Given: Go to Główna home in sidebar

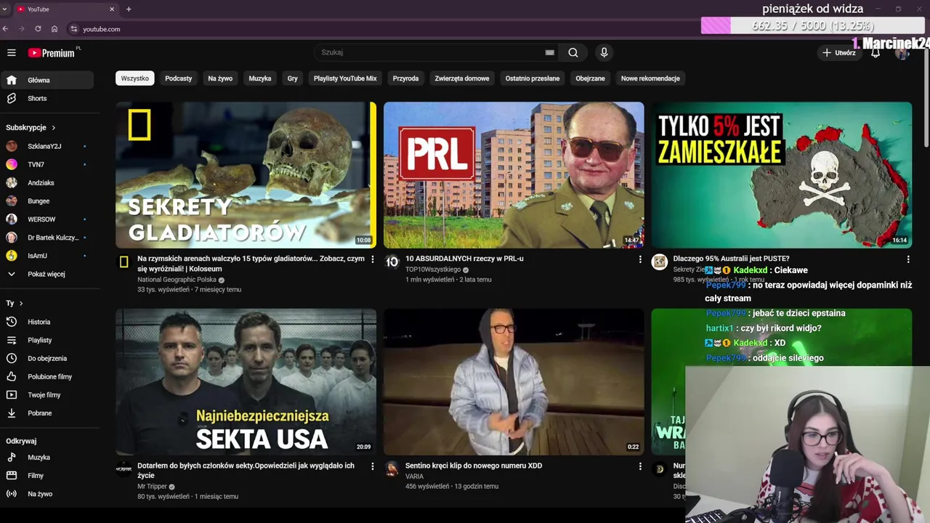Looking at the screenshot, I should pyautogui.click(x=47, y=80).
